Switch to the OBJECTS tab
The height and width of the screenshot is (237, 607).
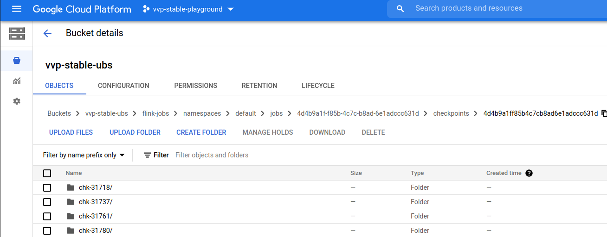(x=59, y=86)
